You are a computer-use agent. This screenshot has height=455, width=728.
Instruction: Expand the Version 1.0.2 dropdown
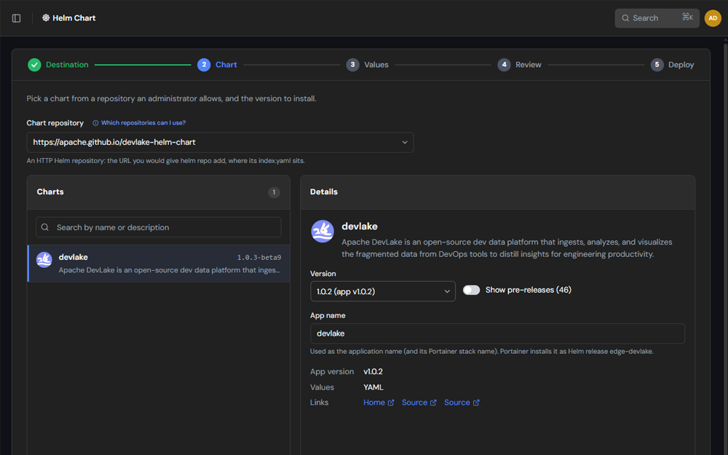pos(383,292)
